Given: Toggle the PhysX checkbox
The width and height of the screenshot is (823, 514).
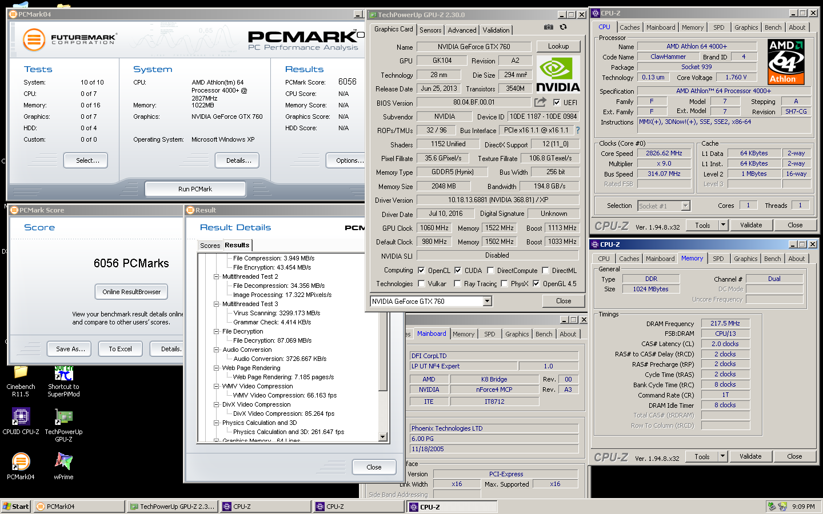Looking at the screenshot, I should coord(504,283).
